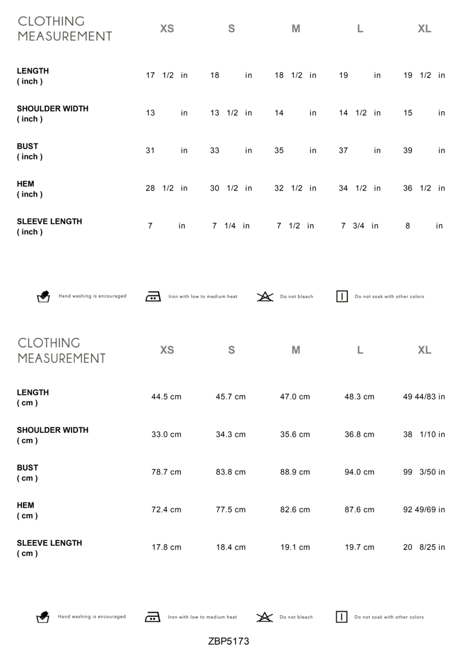The width and height of the screenshot is (457, 655).
Task: Click the SLEEVE LENGTH (cm) row label
Action: click(49, 548)
